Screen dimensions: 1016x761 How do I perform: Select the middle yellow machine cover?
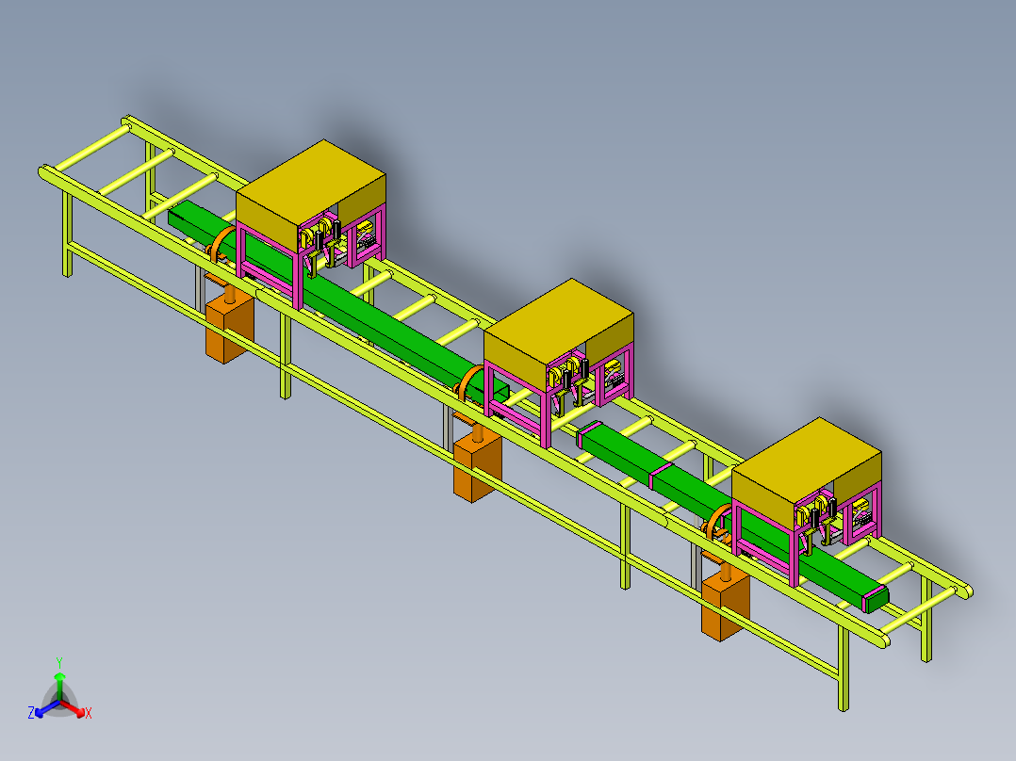[x=559, y=331]
